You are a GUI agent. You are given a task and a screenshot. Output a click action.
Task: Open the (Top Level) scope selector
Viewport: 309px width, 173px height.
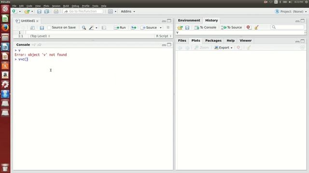40,36
